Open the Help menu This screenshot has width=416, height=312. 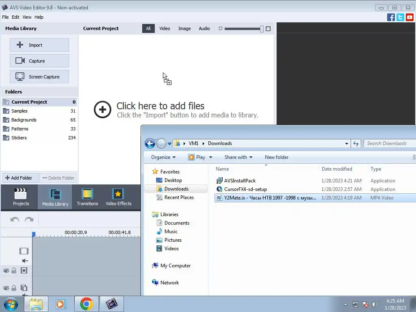39,17
